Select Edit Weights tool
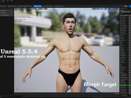131x98 pixels. tap(7, 11)
